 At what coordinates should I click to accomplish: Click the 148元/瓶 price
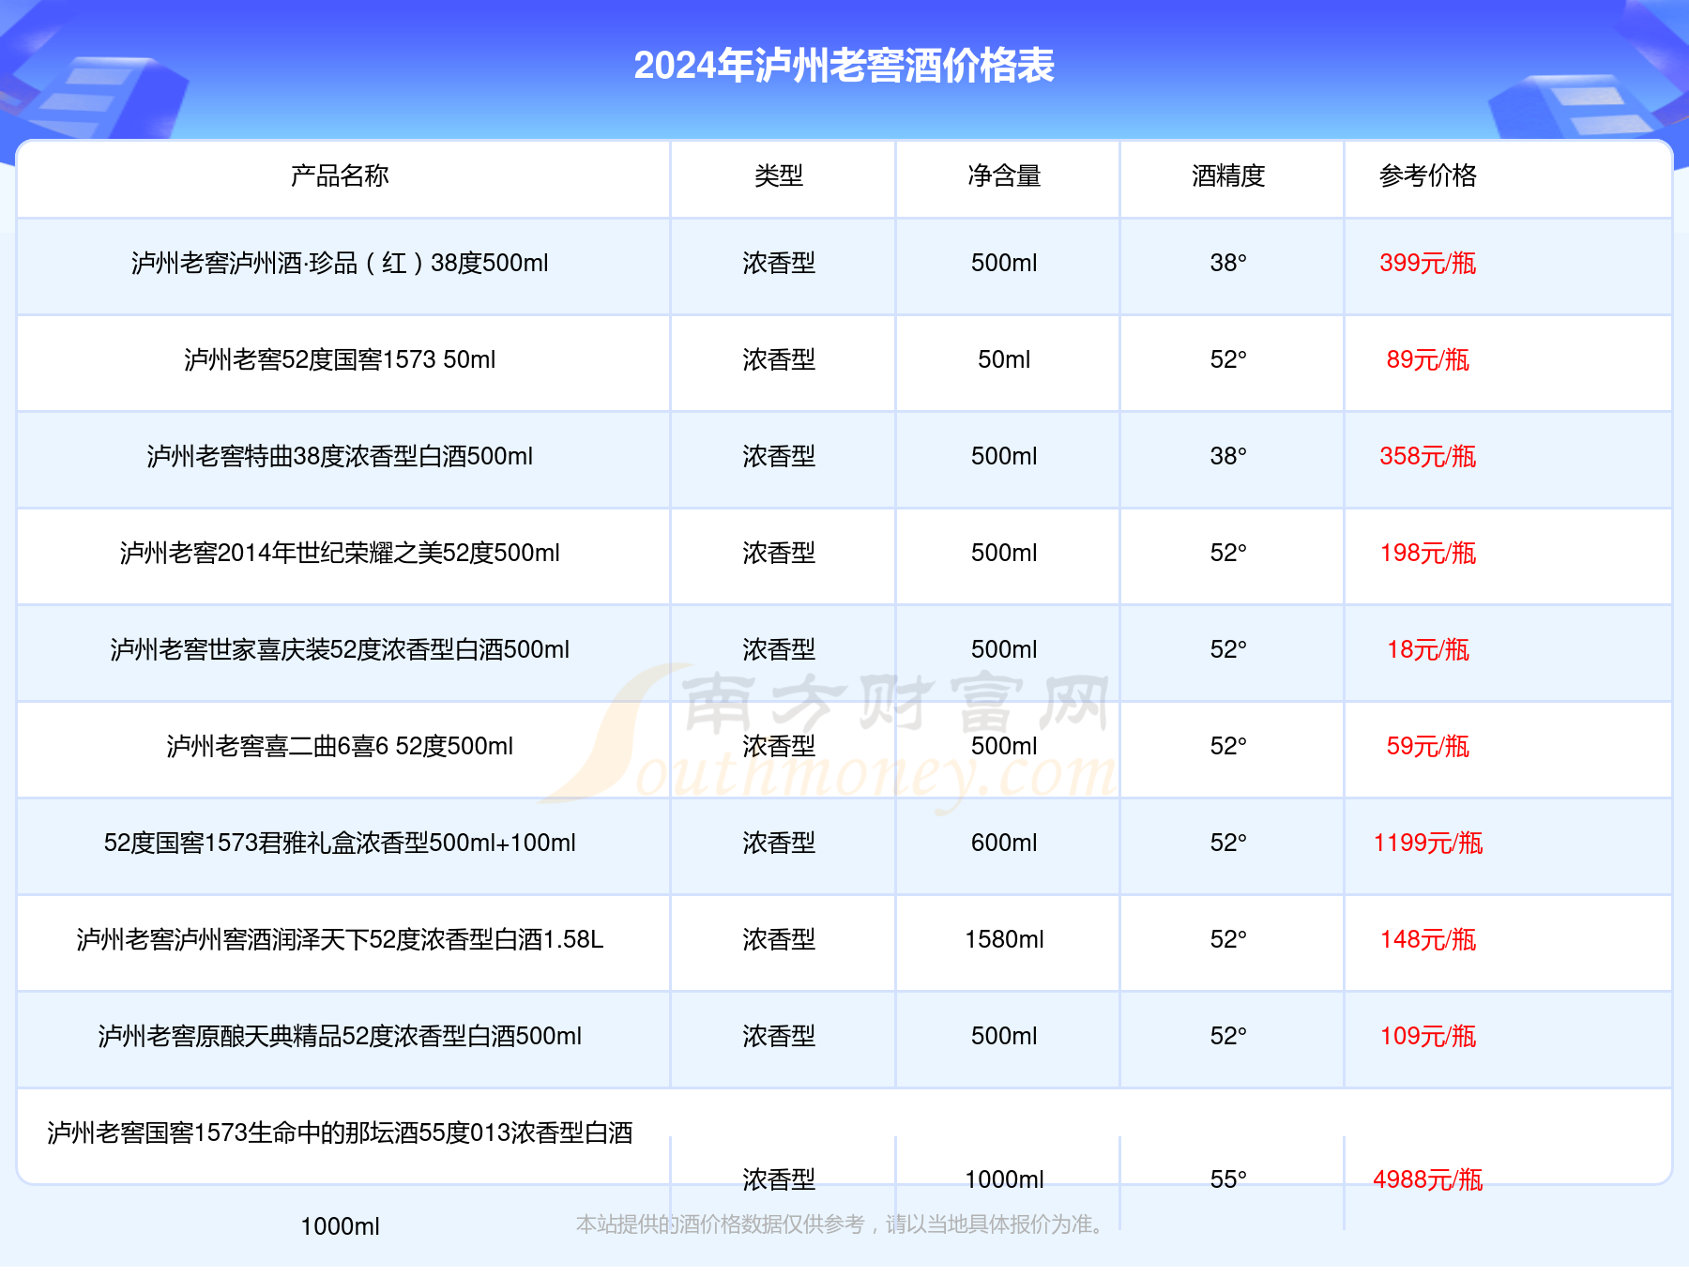pyautogui.click(x=1428, y=939)
